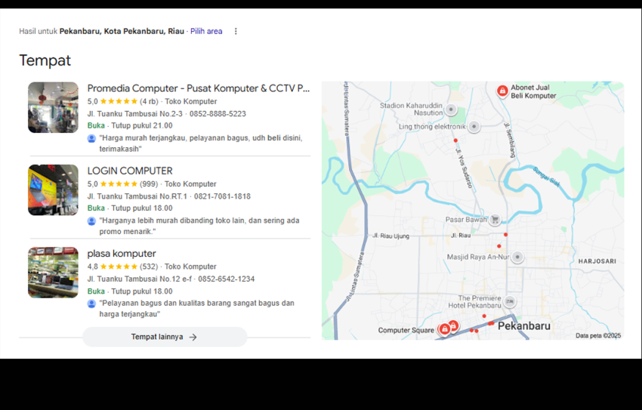Click phone number 0852-6542-1234
The image size is (642, 410).
pos(227,279)
